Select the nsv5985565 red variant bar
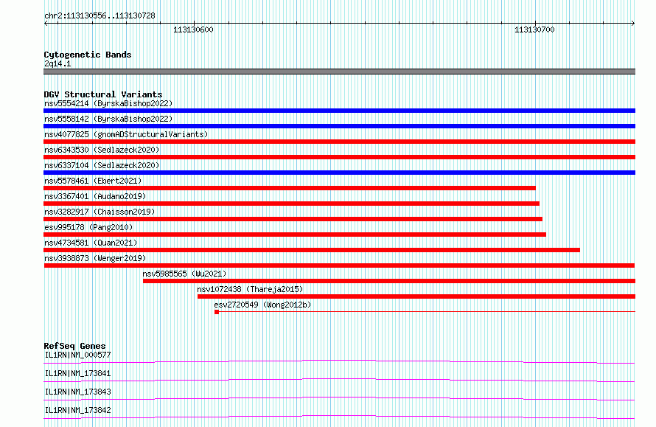The width and height of the screenshot is (656, 427). pos(389,281)
